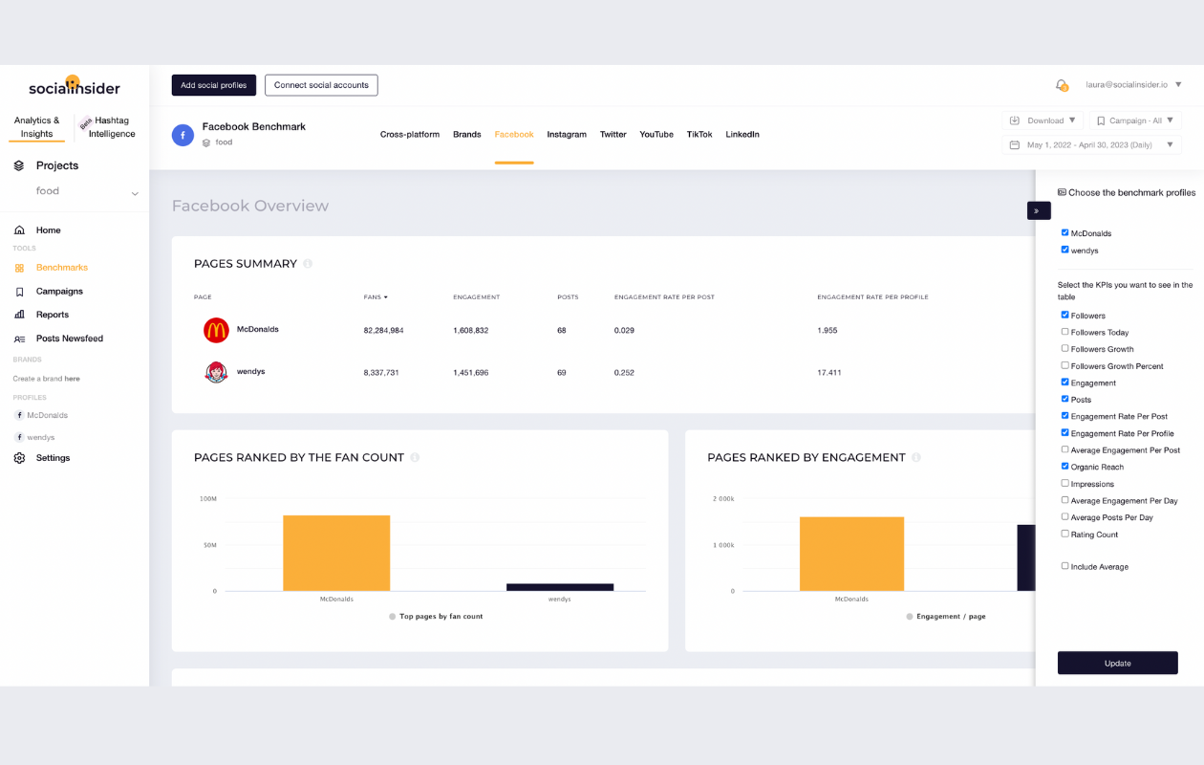
Task: Click Add social profiles button
Action: [x=214, y=85]
